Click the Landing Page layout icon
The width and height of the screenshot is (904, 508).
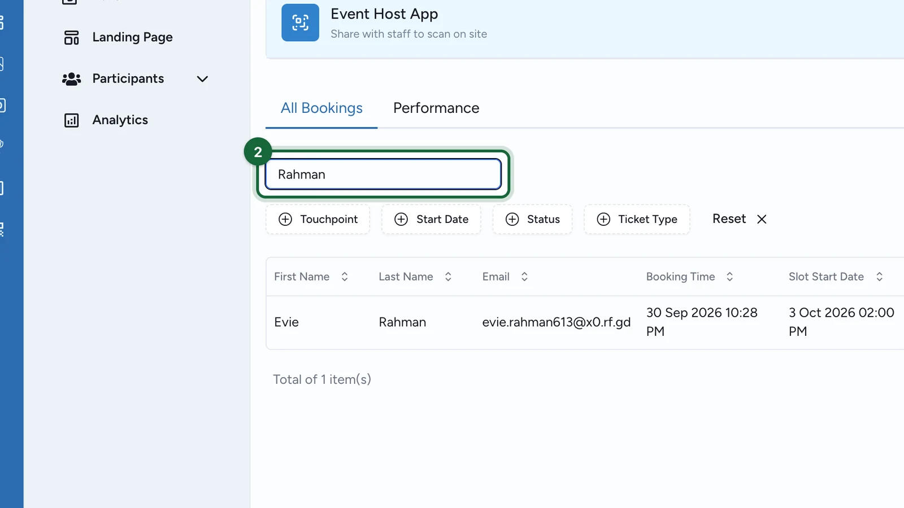click(x=71, y=38)
